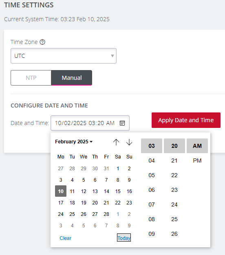
Task: Expand the February 2025 month selector
Action: [74, 142]
